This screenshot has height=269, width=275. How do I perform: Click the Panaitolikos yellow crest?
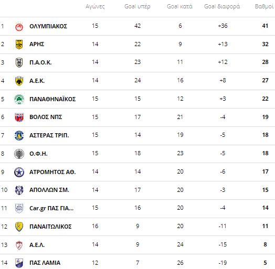coord(19,227)
